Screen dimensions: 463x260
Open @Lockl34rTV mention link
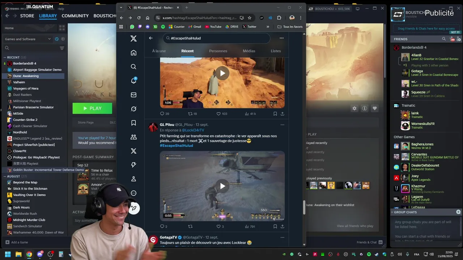pyautogui.click(x=193, y=130)
